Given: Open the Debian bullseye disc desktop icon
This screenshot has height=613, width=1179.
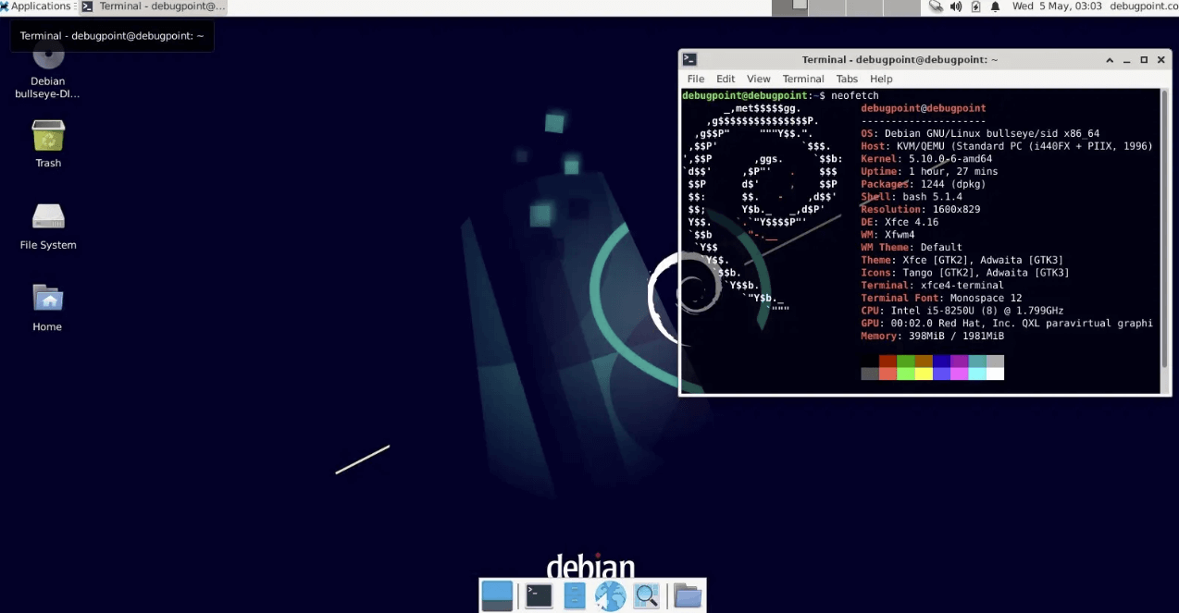Looking at the screenshot, I should point(48,70).
